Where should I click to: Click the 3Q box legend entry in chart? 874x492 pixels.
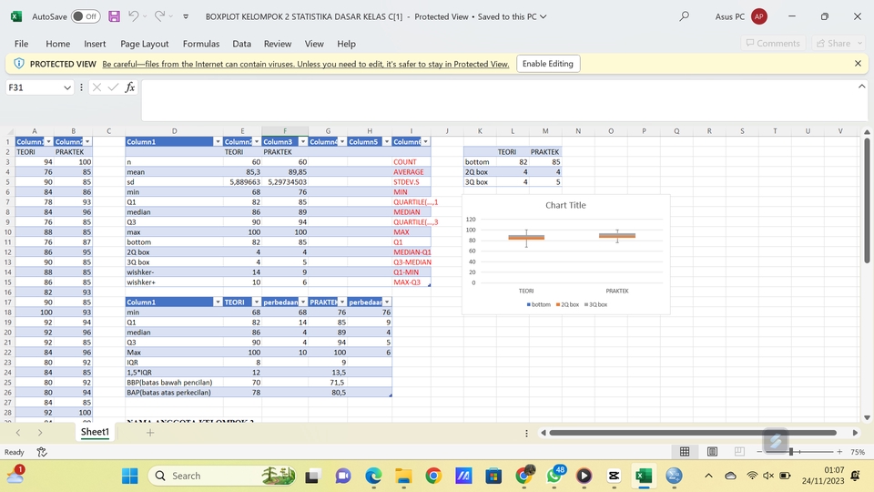point(595,304)
